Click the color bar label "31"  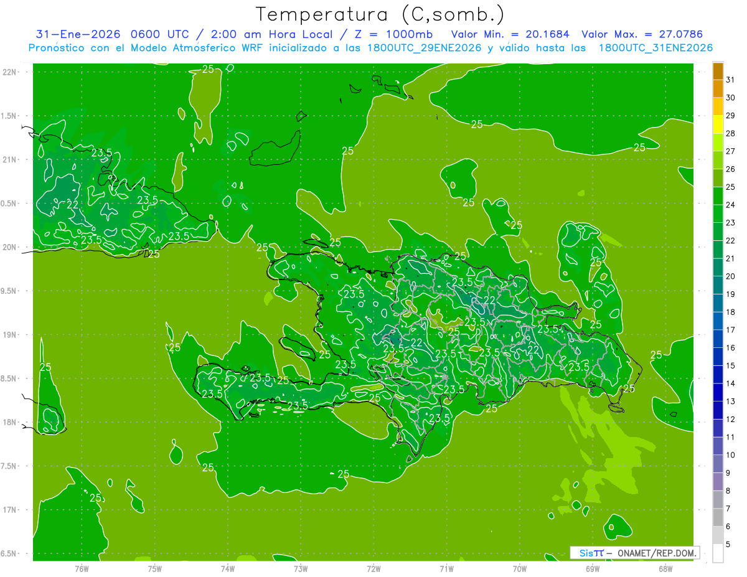730,80
